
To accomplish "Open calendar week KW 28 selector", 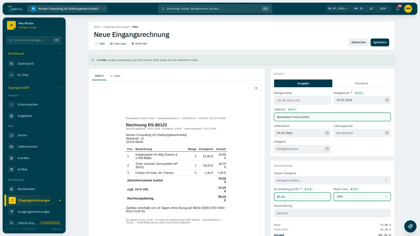I will click(359, 9).
